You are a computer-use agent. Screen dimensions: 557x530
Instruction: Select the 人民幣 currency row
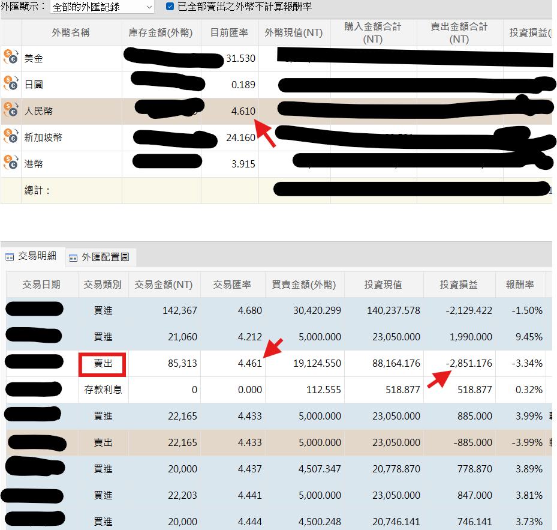(x=276, y=111)
